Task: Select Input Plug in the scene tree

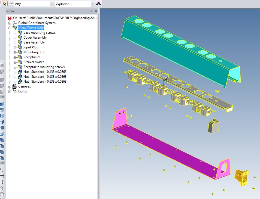Action: (31, 47)
